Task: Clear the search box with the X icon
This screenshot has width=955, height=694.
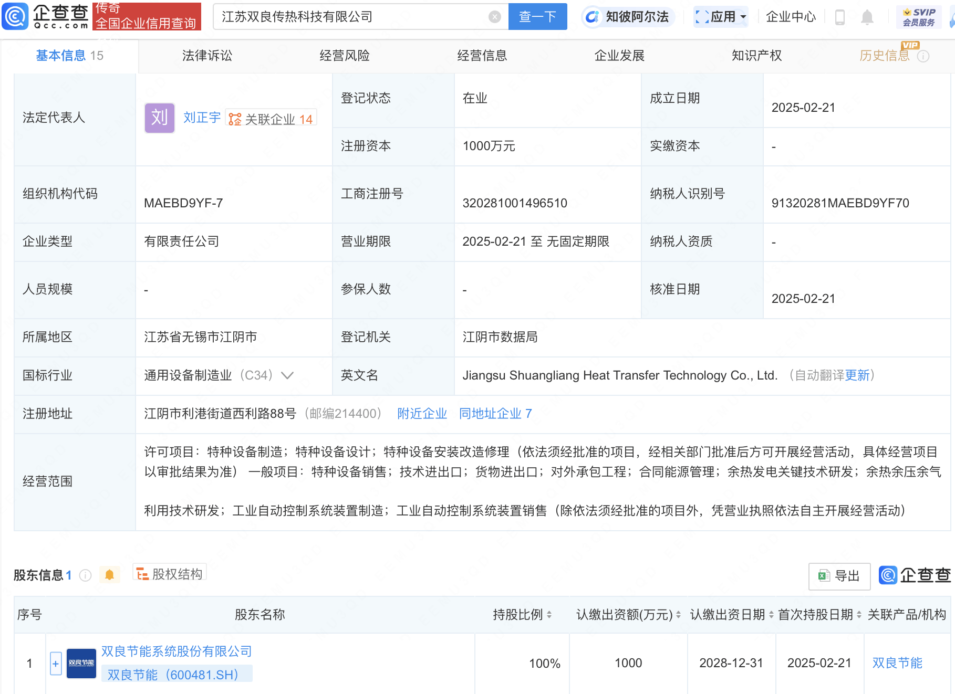Action: [x=494, y=17]
